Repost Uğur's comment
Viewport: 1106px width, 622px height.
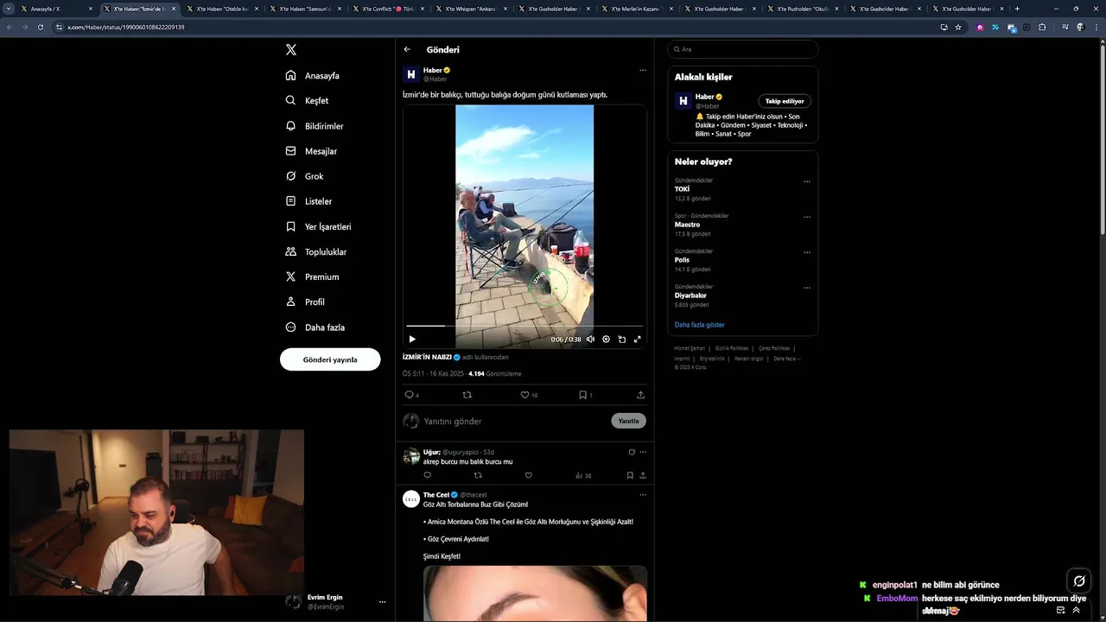[478, 475]
